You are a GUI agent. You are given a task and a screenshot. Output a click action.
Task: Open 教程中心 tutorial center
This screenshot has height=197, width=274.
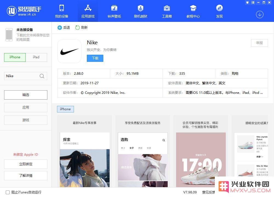tap(193, 11)
